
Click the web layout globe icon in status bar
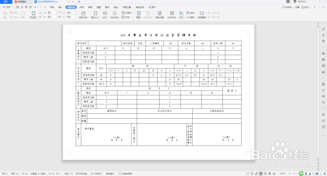pyautogui.click(x=270, y=173)
